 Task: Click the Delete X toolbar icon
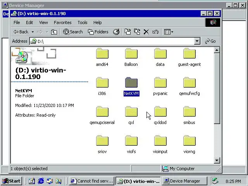coord(146,32)
